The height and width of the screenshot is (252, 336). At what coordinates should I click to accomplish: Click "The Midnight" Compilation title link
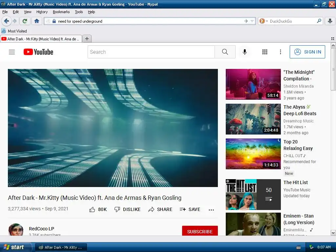[x=299, y=75]
